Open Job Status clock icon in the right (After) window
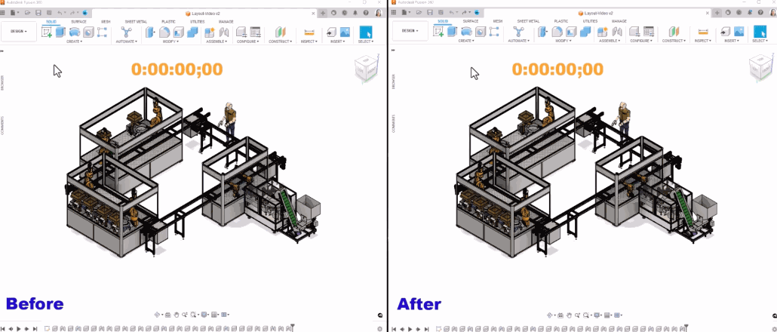The image size is (777, 332). 739,13
